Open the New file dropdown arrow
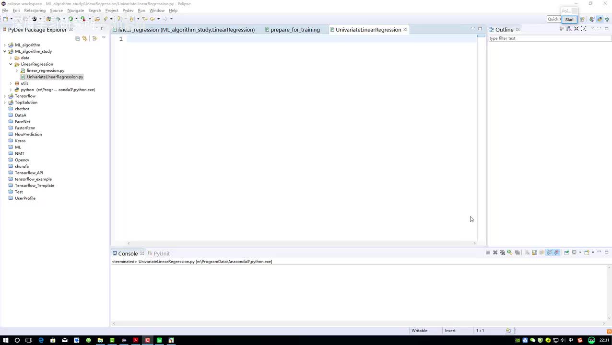 click(12, 19)
